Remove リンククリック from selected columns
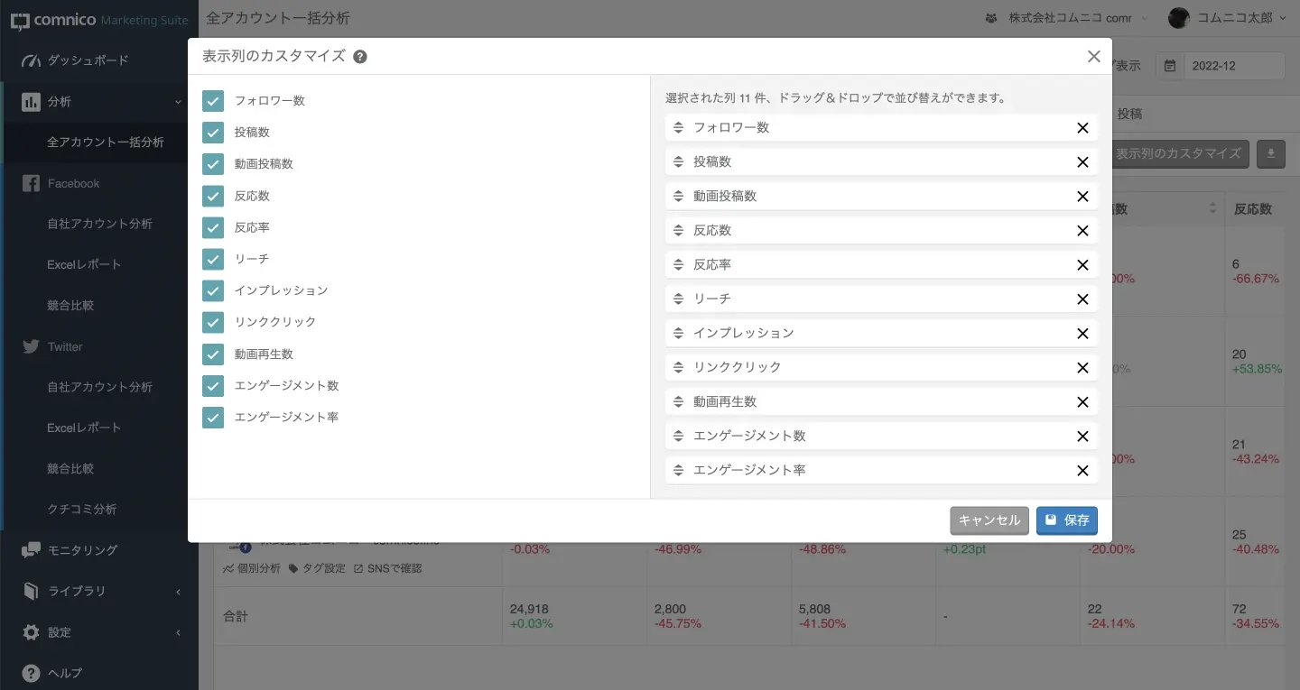The height and width of the screenshot is (690, 1300). [1082, 368]
